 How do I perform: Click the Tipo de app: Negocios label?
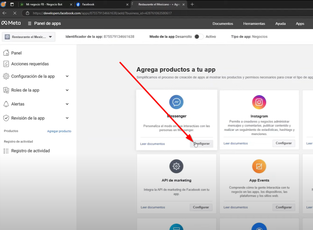point(249,37)
